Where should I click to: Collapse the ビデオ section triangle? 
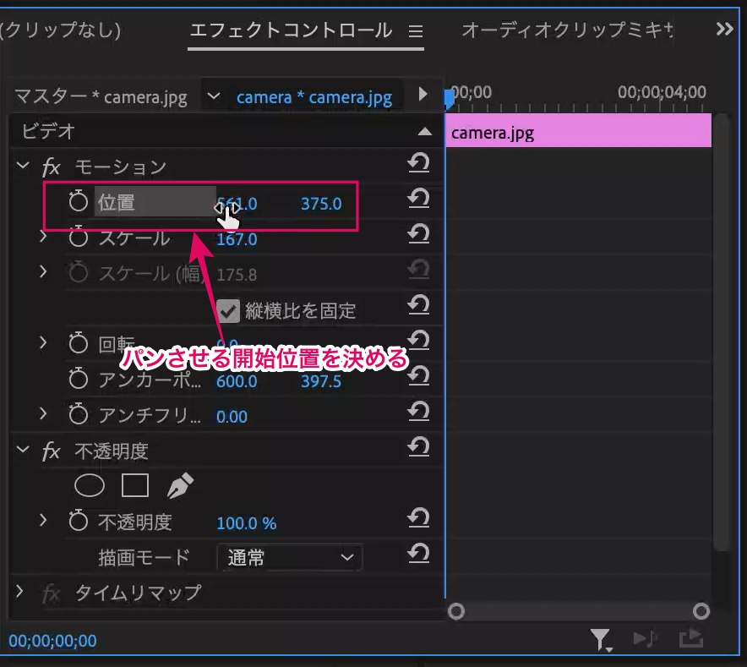pyautogui.click(x=424, y=132)
